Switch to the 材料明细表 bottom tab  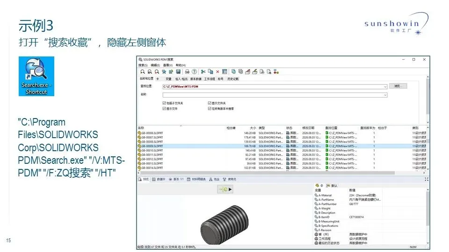[x=196, y=179]
